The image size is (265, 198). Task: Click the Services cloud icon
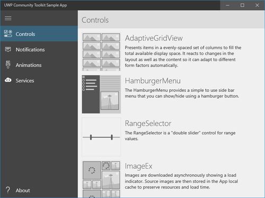pos(8,80)
